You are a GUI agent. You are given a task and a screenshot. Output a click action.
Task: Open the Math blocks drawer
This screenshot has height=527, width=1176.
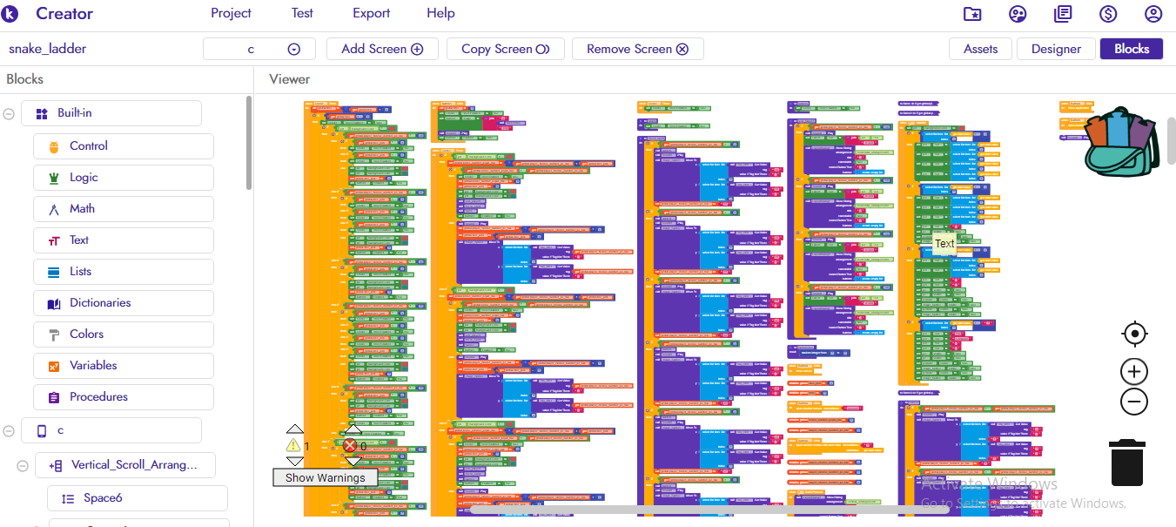pos(124,208)
